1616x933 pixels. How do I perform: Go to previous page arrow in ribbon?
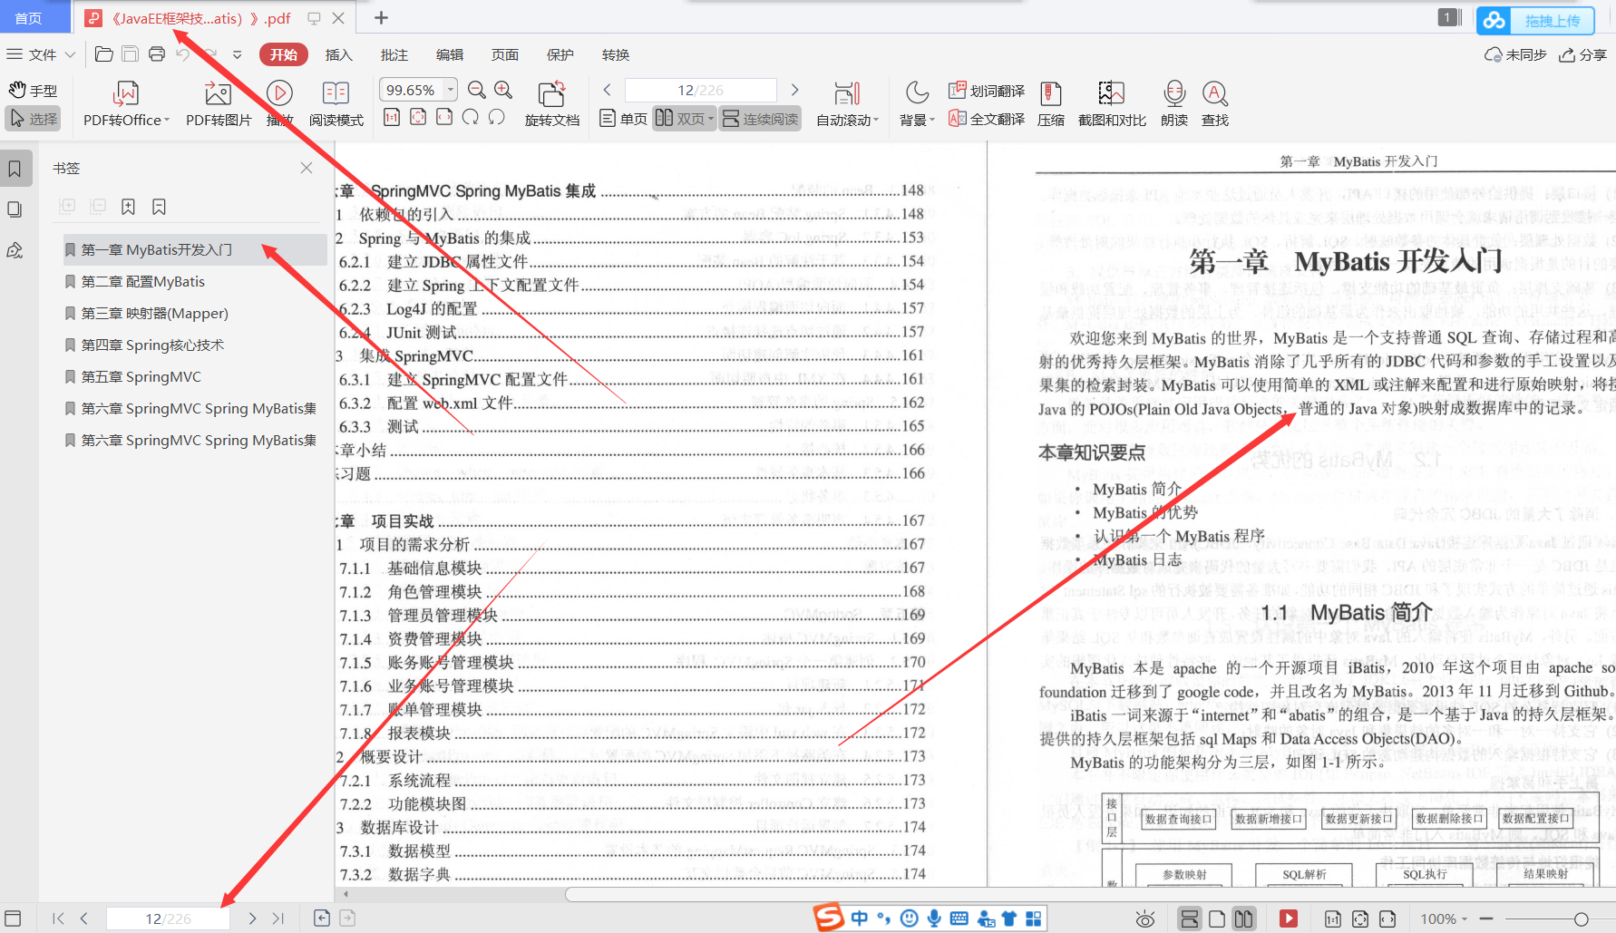pos(607,90)
